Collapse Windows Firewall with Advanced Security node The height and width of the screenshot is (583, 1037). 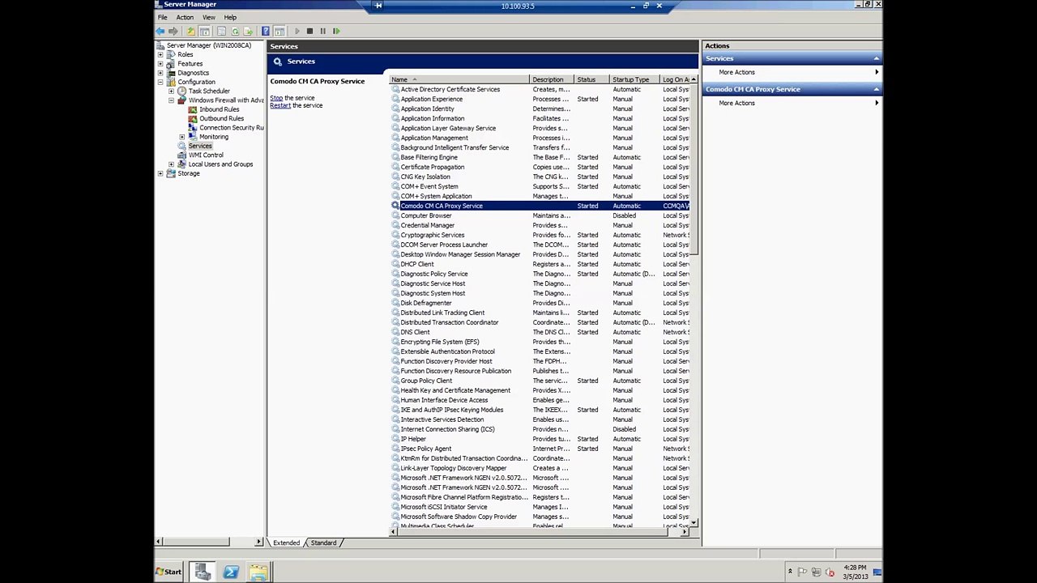(x=171, y=100)
